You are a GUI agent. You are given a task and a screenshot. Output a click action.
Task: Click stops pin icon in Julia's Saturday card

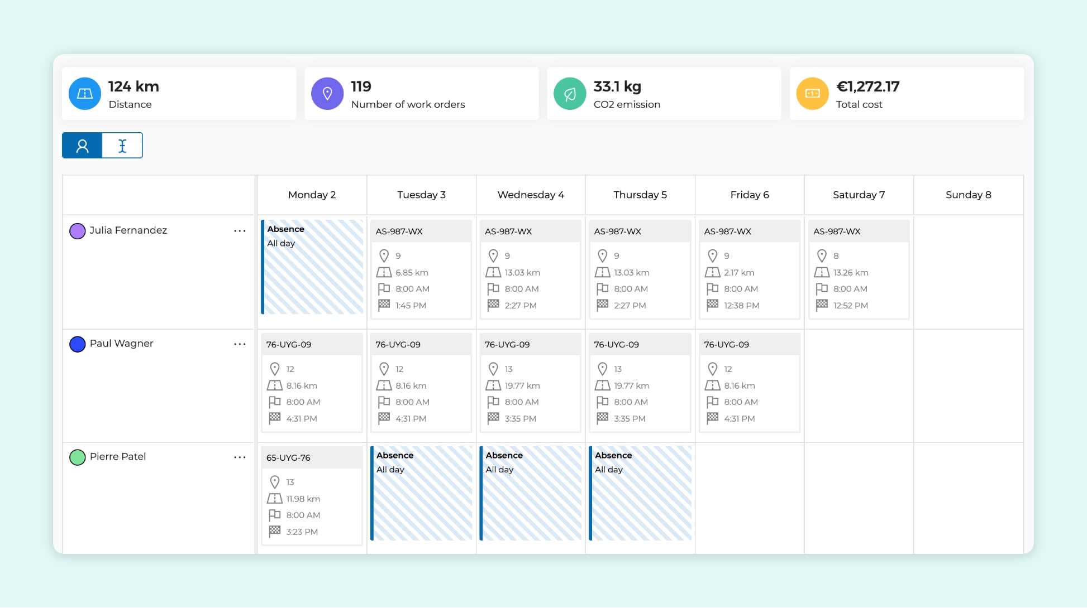(822, 256)
